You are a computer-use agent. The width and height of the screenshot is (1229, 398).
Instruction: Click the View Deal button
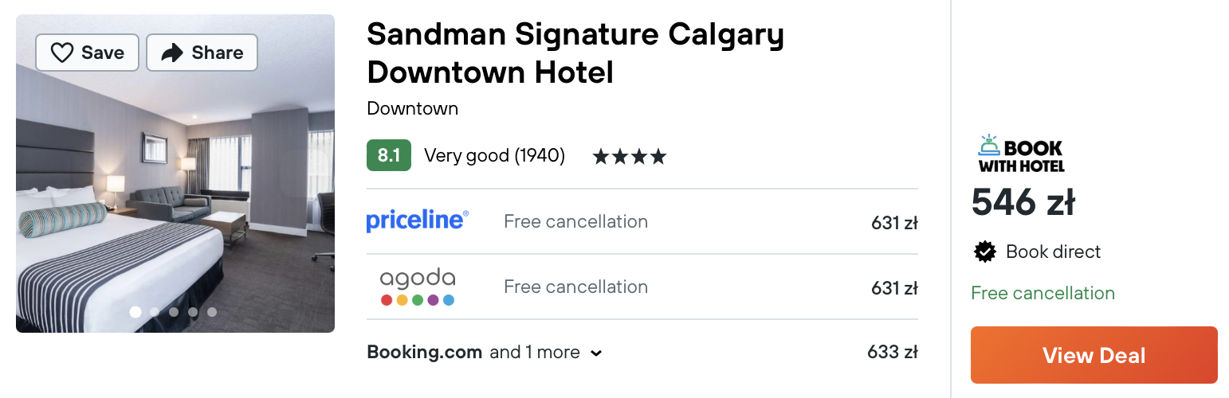(x=1094, y=355)
